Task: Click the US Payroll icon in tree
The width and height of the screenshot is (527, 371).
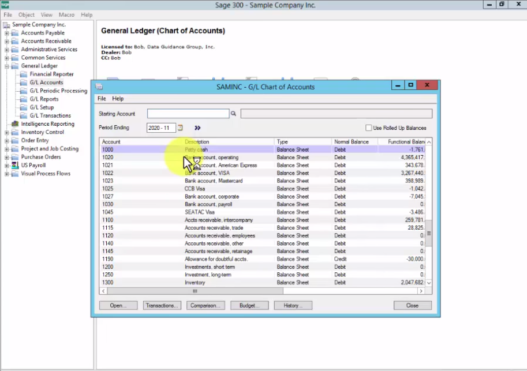Action: pos(15,165)
